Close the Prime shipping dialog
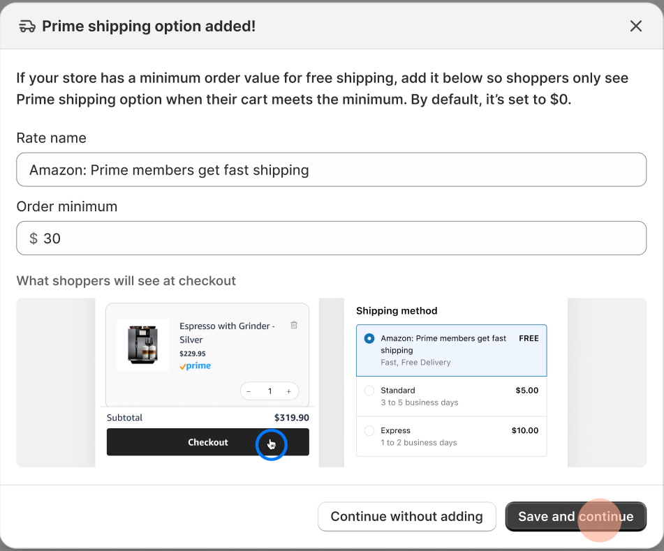This screenshot has width=664, height=551. tap(635, 27)
